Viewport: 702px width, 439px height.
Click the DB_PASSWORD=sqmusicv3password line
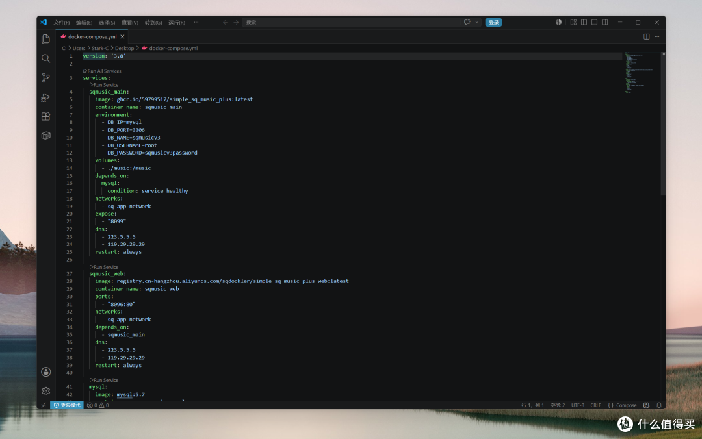149,153
